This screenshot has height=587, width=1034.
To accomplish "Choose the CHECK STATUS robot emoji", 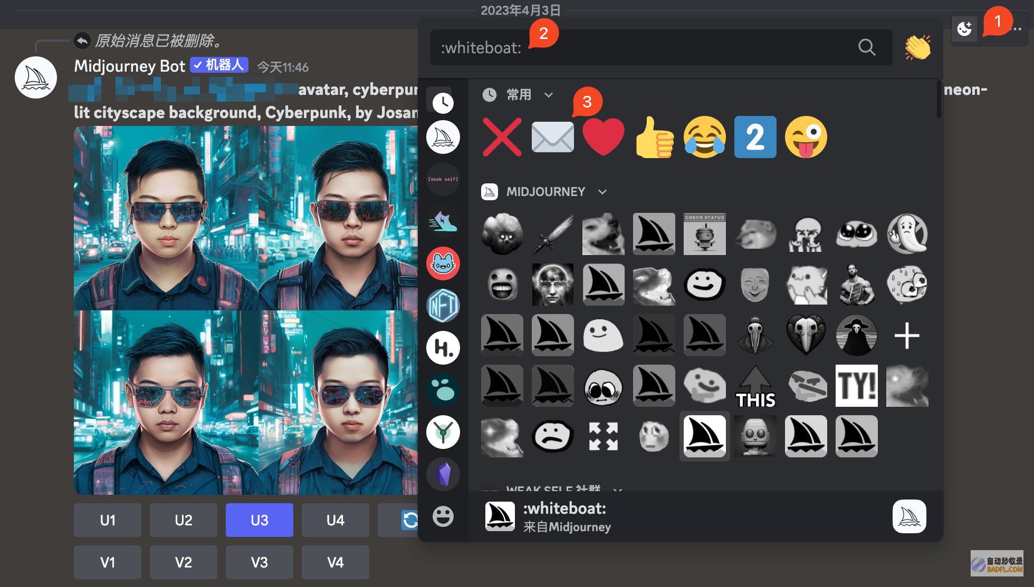I will (704, 234).
